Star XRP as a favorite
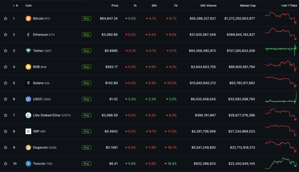The height and width of the screenshot is (172, 299). point(6,131)
